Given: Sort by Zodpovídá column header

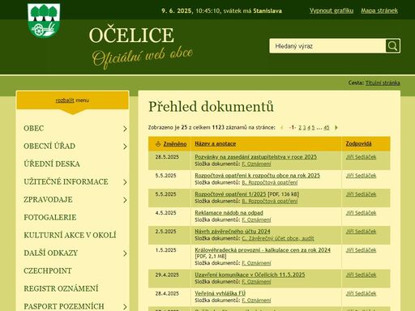Looking at the screenshot, I should coord(358,143).
